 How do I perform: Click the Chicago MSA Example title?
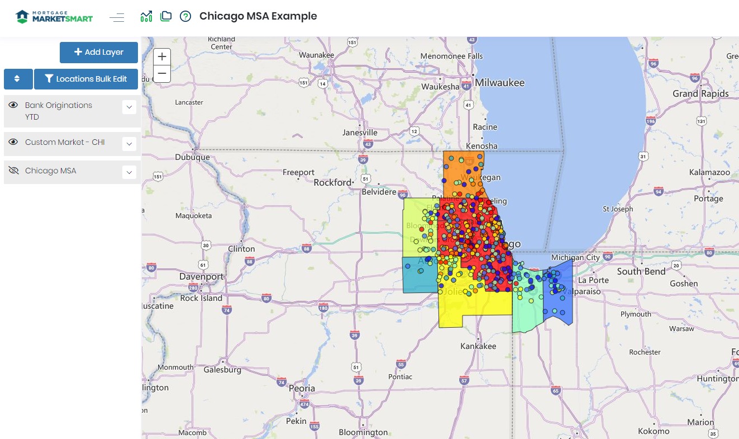(258, 16)
